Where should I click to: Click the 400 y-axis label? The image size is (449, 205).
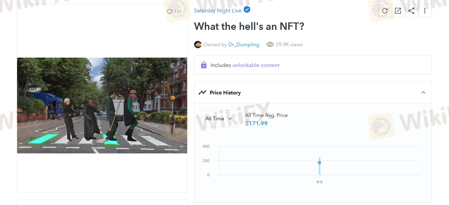click(x=206, y=146)
